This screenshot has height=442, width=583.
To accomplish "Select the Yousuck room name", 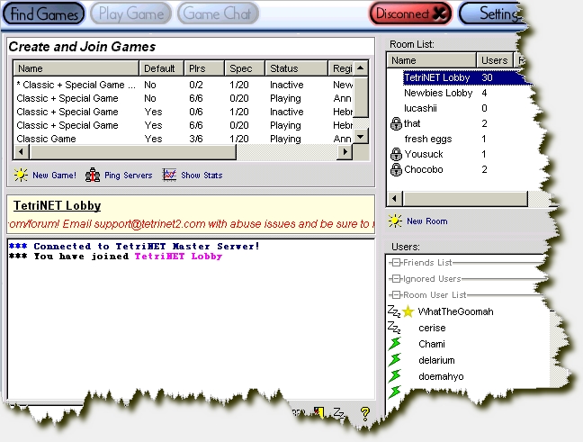I will [x=424, y=154].
